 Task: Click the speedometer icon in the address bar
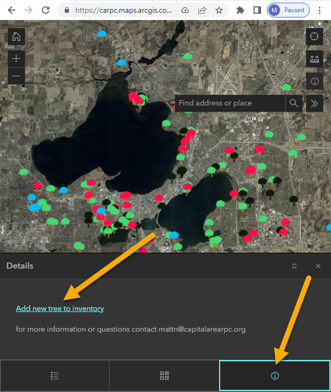(x=185, y=10)
